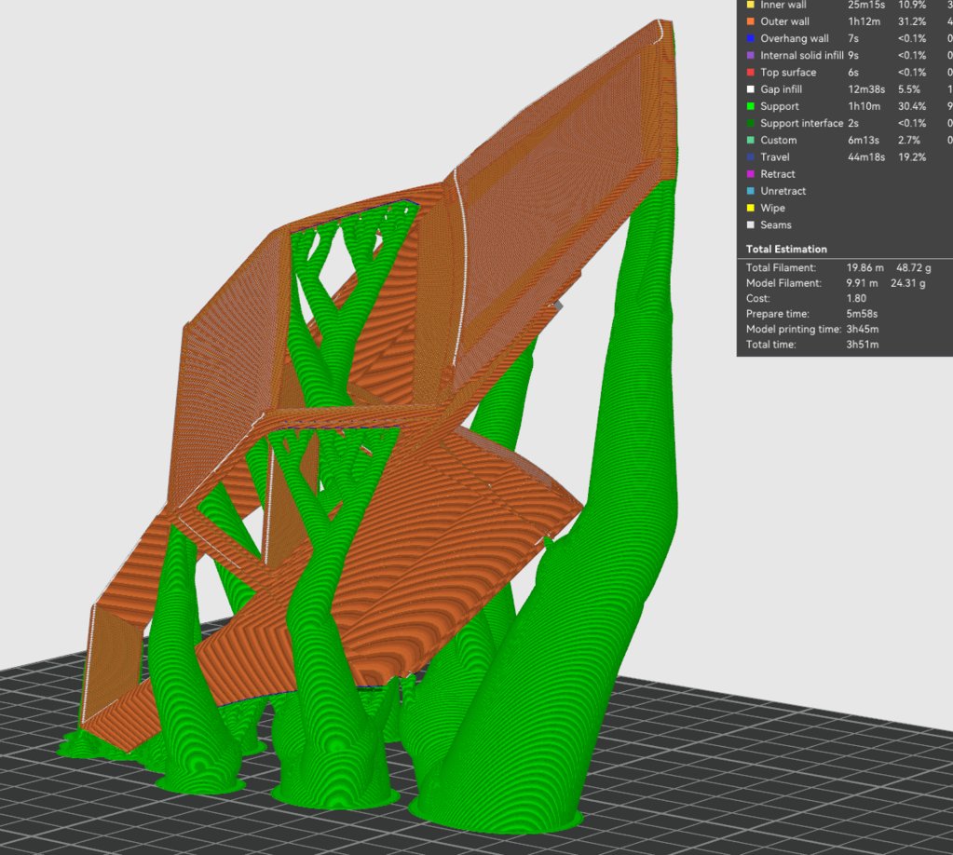This screenshot has width=953, height=855.
Task: Click the Support percentage "30.4%"
Action: click(x=912, y=106)
